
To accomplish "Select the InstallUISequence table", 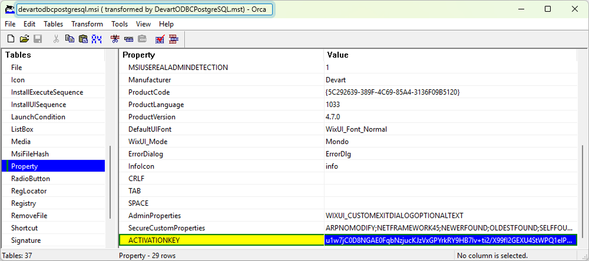I will click(x=54, y=105).
